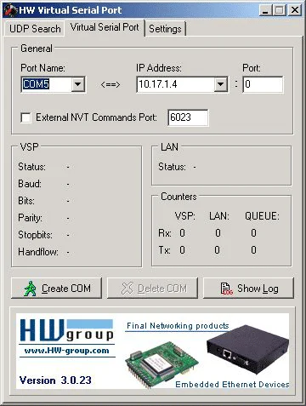Open the www.HW-group.com link
Image resolution: width=306 pixels, height=406 pixels.
tap(67, 351)
